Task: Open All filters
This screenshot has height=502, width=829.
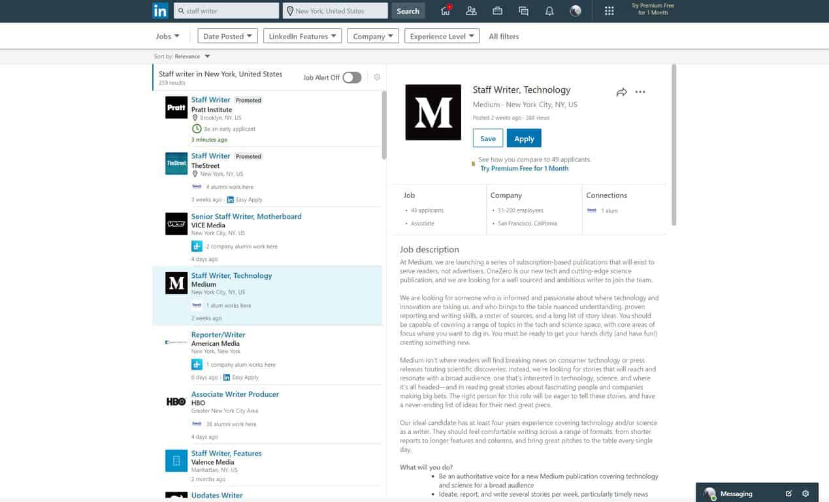Action: pos(504,37)
